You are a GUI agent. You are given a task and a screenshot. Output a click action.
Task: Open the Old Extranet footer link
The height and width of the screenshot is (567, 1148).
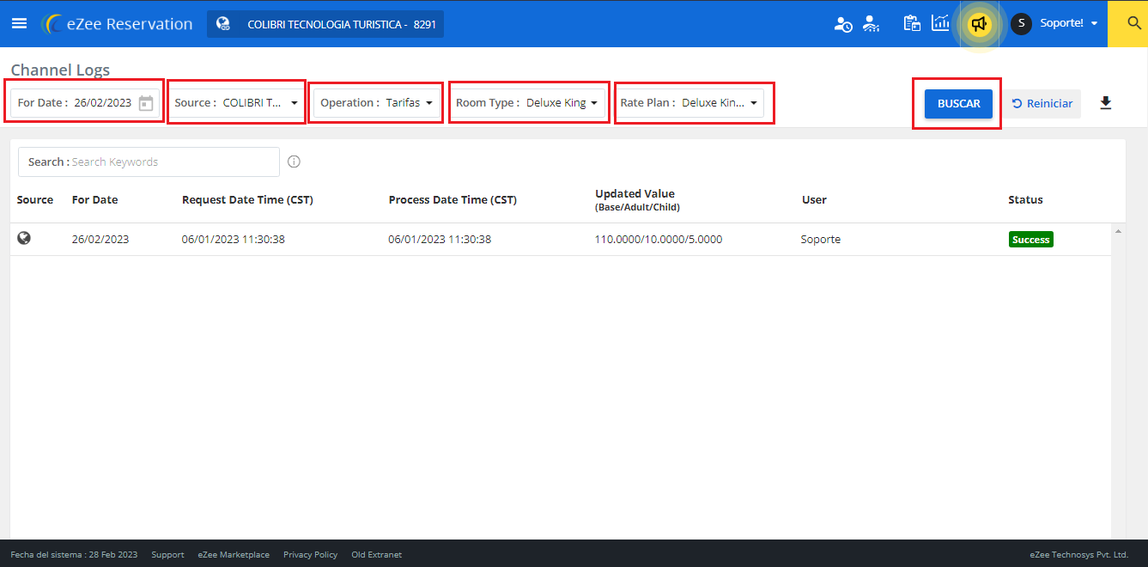376,554
